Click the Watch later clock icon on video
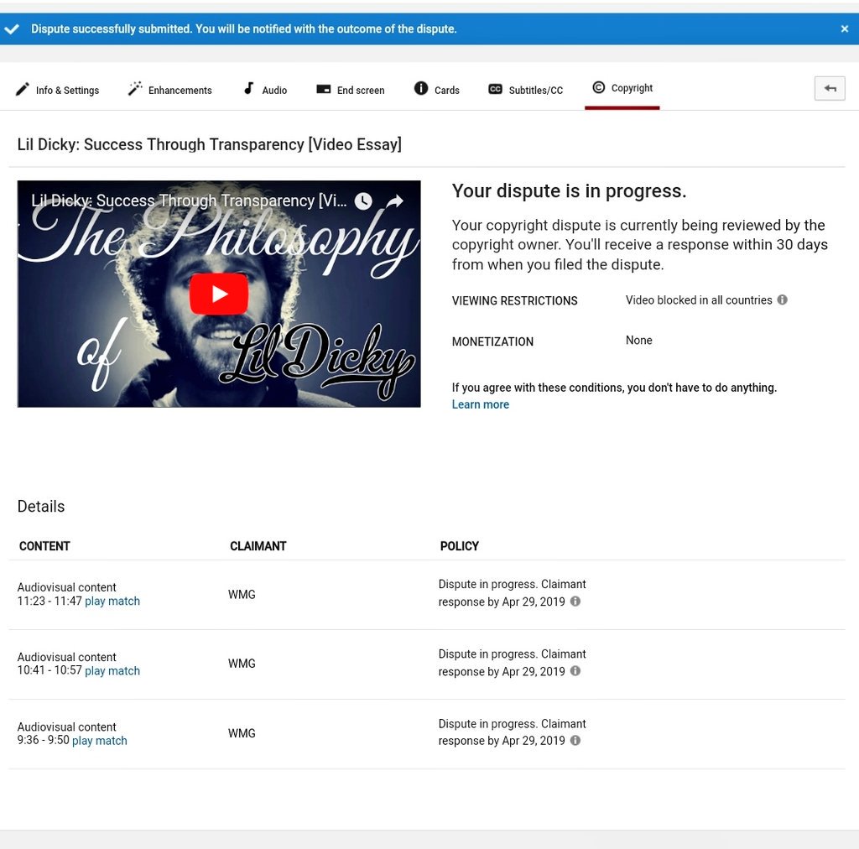Screen dimensions: 859x849 [363, 201]
